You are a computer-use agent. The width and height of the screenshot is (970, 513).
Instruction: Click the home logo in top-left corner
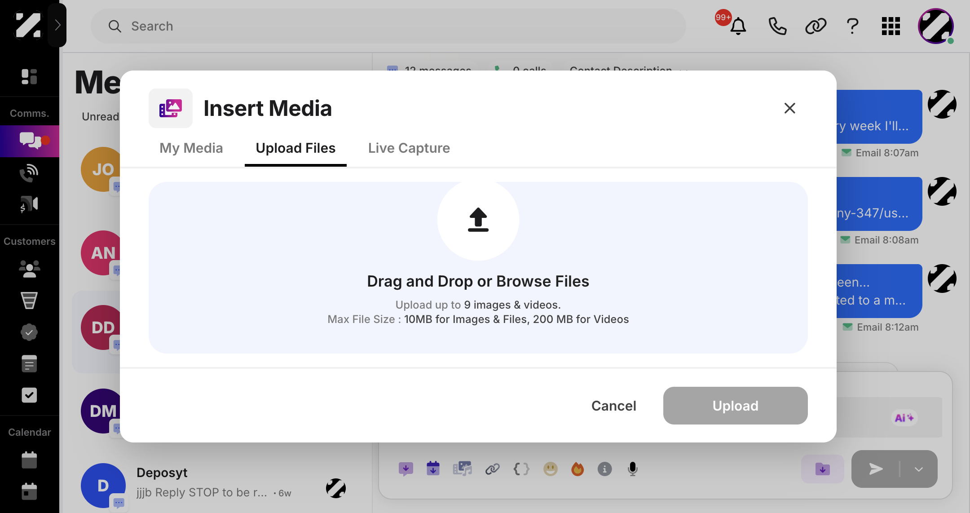pyautogui.click(x=28, y=25)
